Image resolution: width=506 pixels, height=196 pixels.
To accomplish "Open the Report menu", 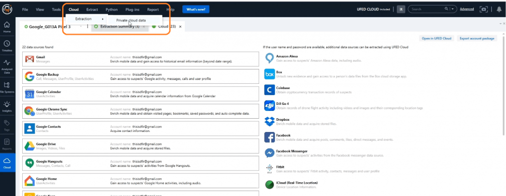I will coord(153,10).
